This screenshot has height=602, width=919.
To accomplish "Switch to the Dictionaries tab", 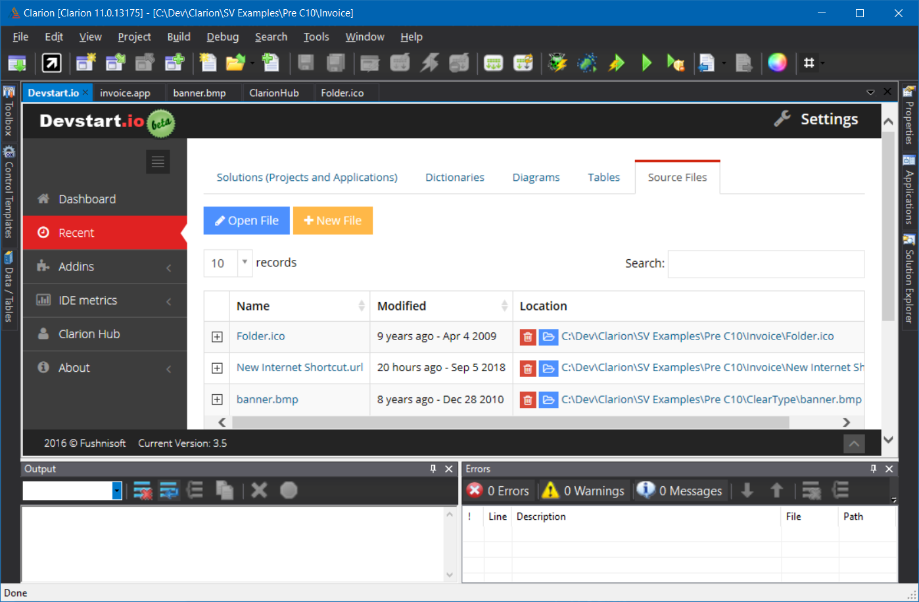I will (x=454, y=178).
